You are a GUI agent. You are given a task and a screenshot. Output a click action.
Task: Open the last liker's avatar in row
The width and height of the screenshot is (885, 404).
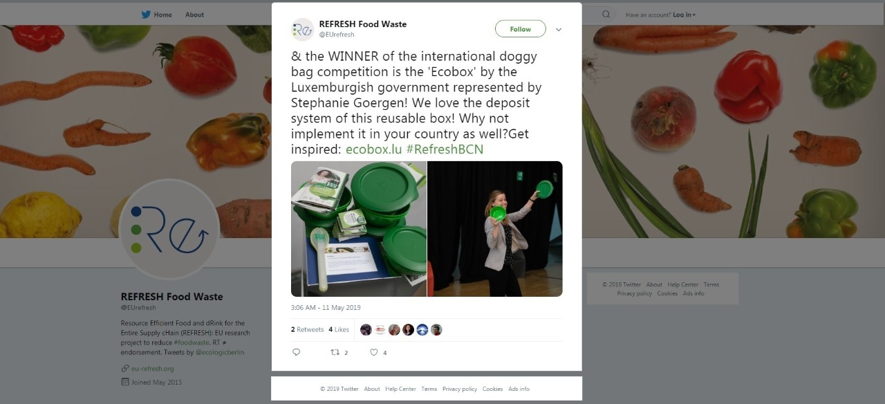[436, 330]
